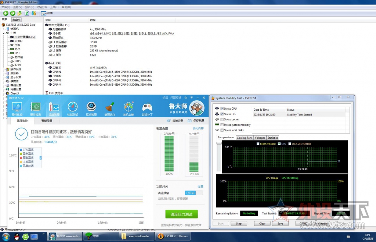This screenshot has height=242, width=376.
Task: Click the show desktop taskbar icon
Action: pos(34,237)
